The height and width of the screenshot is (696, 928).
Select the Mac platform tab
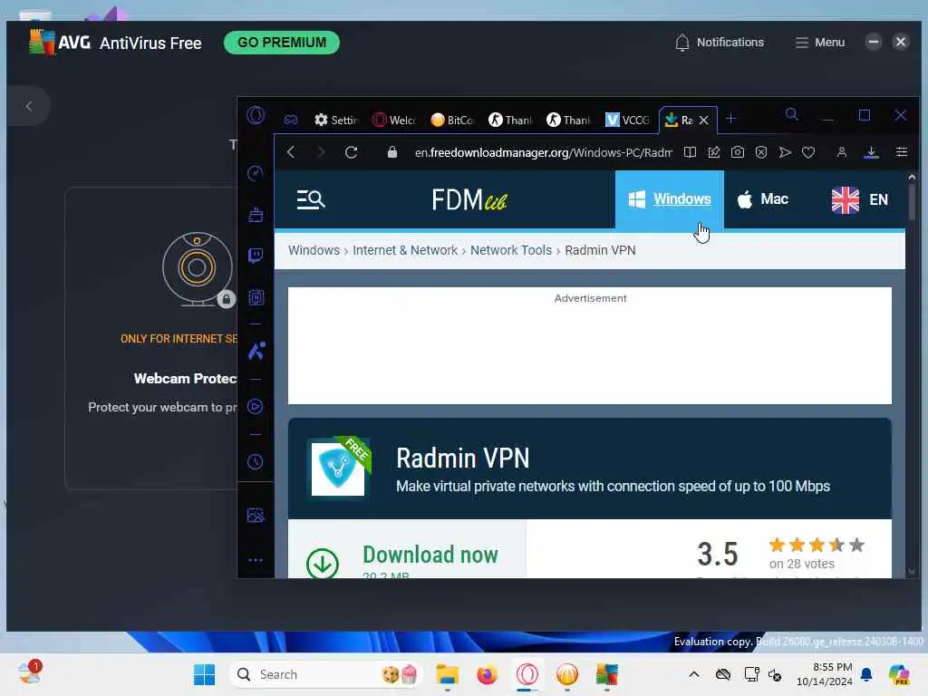click(x=763, y=199)
